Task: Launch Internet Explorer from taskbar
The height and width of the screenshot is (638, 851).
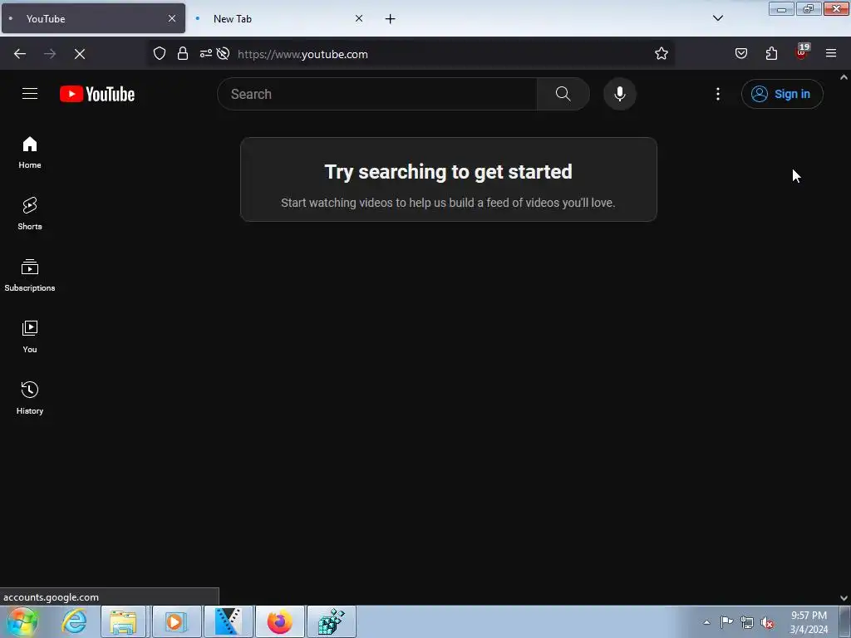Action: click(x=74, y=621)
